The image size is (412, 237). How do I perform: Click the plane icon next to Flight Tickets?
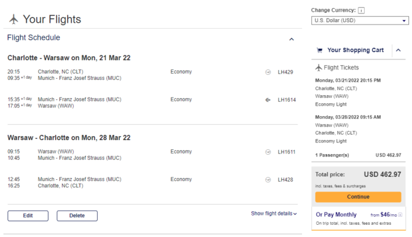[x=319, y=68]
